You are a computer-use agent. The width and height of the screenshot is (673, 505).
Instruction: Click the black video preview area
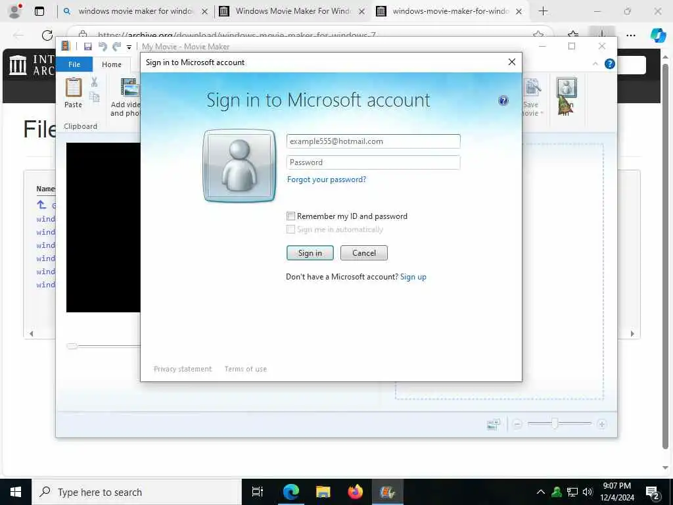click(103, 228)
